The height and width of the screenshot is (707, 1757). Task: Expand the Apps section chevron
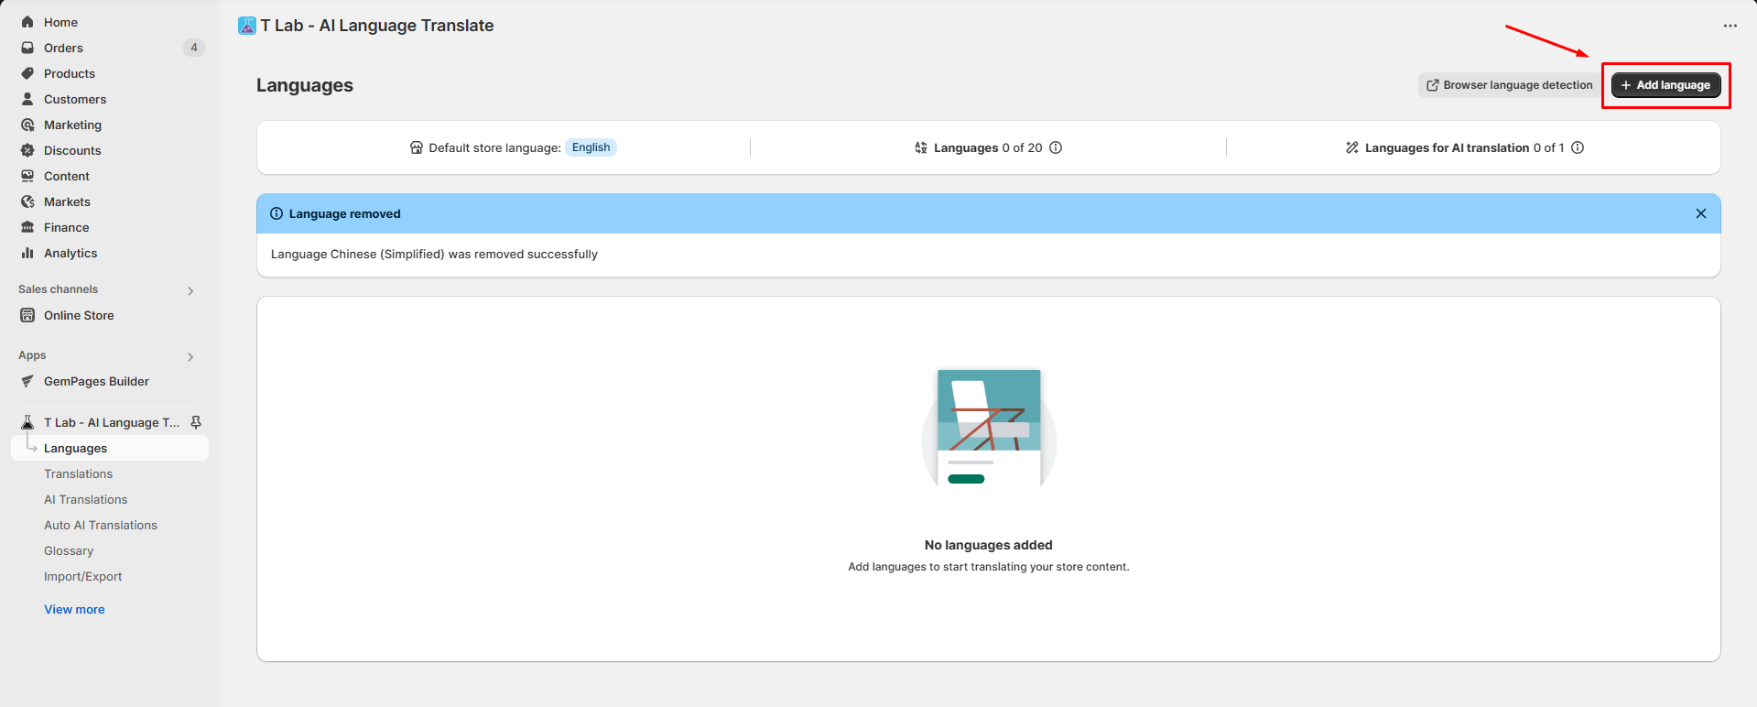tap(190, 356)
